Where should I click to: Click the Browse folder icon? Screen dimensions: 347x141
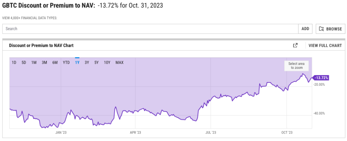pos(321,29)
